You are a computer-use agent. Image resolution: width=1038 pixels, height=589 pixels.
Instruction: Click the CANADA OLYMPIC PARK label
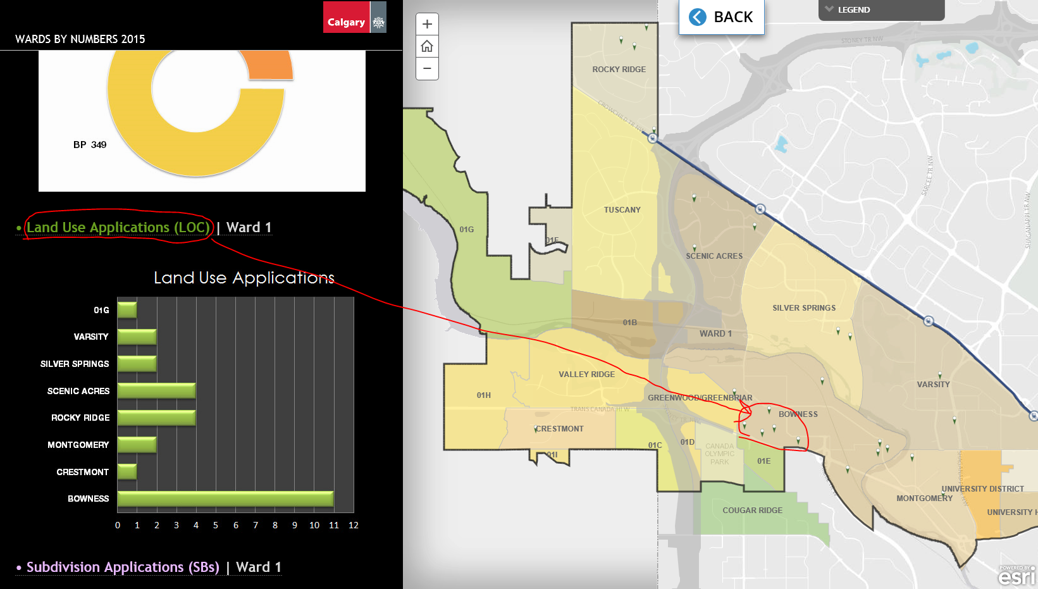coord(720,454)
